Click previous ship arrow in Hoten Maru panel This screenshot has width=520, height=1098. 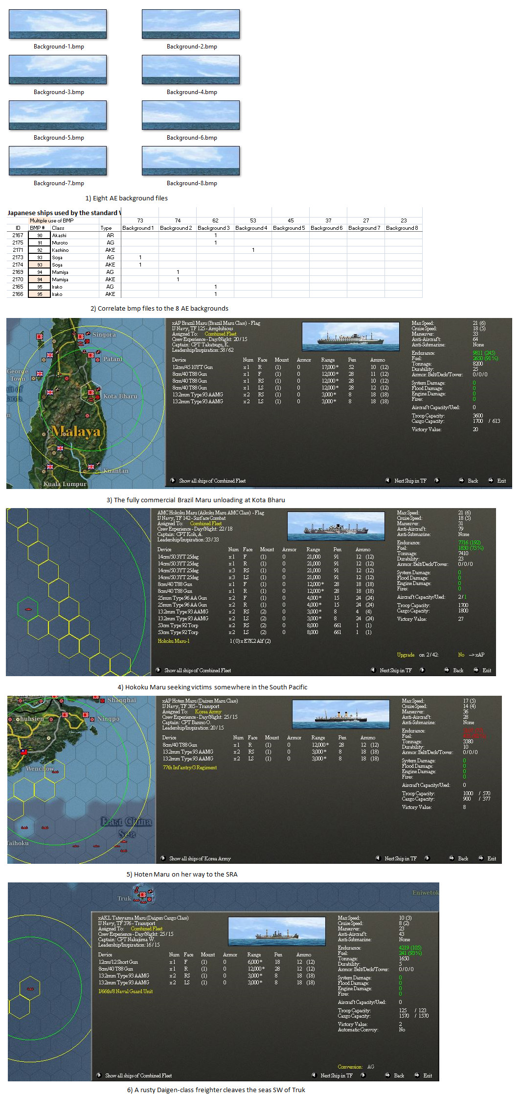pos(378,858)
